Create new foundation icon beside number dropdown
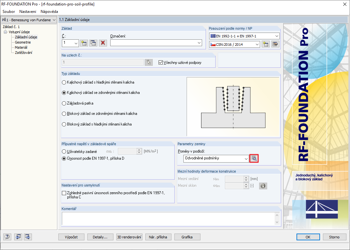Screen dimensions: 350x250 click(84, 43)
